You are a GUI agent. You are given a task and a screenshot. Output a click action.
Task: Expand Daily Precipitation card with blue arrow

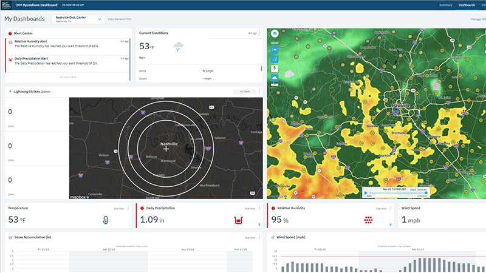pos(259,224)
